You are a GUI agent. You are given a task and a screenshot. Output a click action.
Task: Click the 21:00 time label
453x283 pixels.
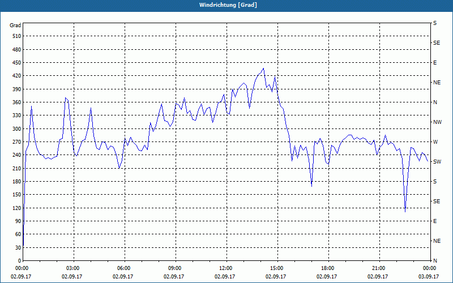[x=378, y=268]
